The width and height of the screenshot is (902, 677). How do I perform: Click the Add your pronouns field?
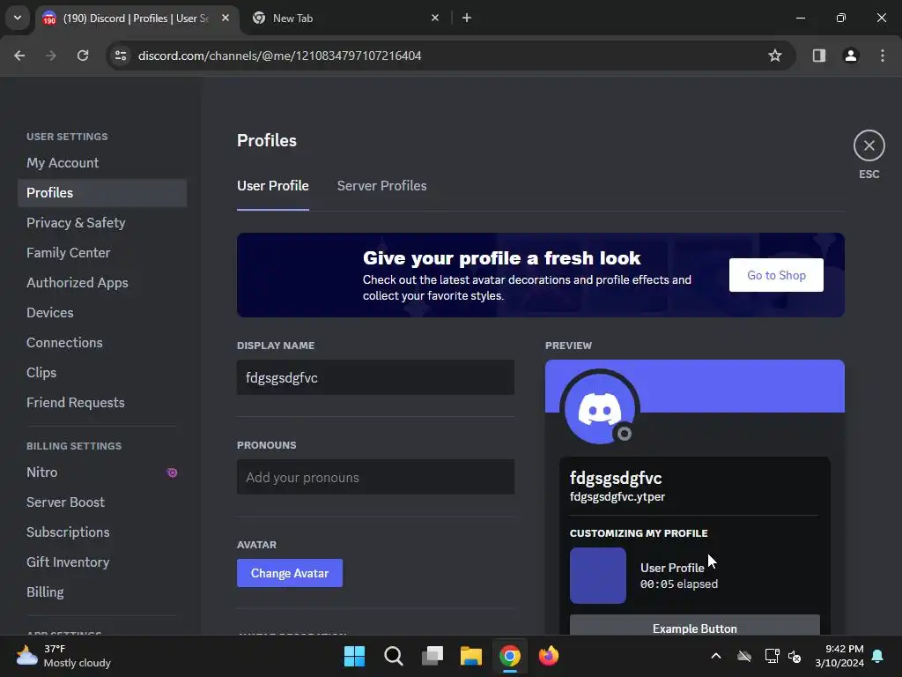[375, 477]
